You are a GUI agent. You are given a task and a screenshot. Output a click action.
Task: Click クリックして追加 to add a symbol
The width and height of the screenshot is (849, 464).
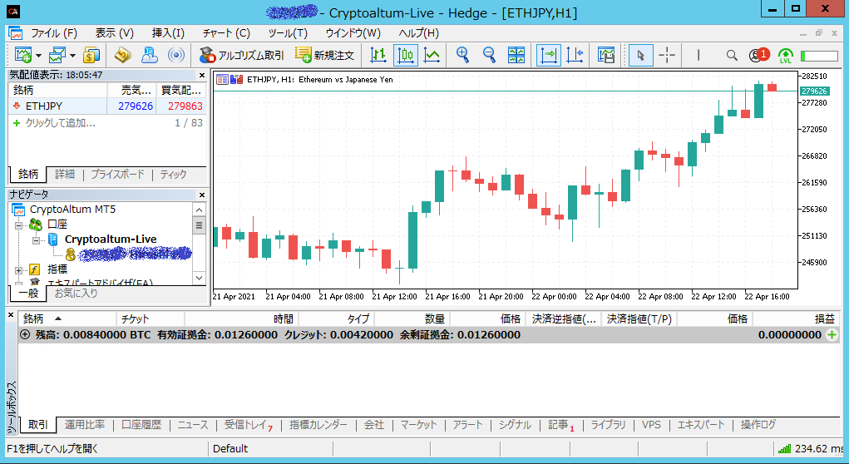tap(60, 123)
